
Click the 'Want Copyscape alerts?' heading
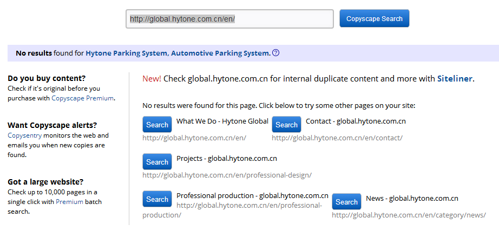coord(52,125)
